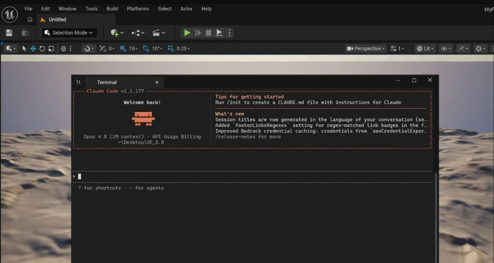
Task: Open the Content Browser folder-search icon
Action: point(25,33)
